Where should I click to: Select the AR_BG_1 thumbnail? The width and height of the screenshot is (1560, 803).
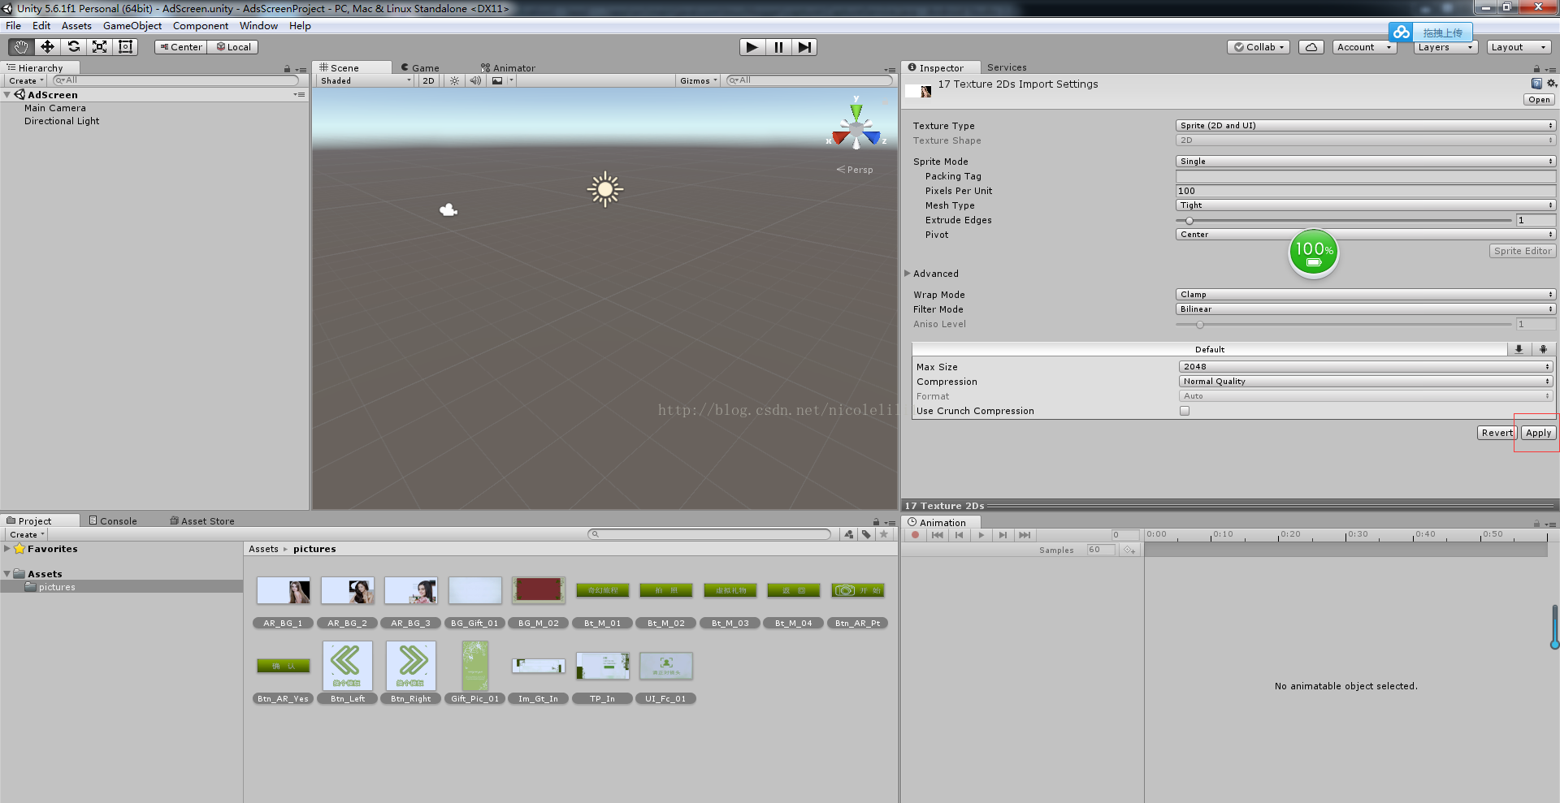(283, 590)
